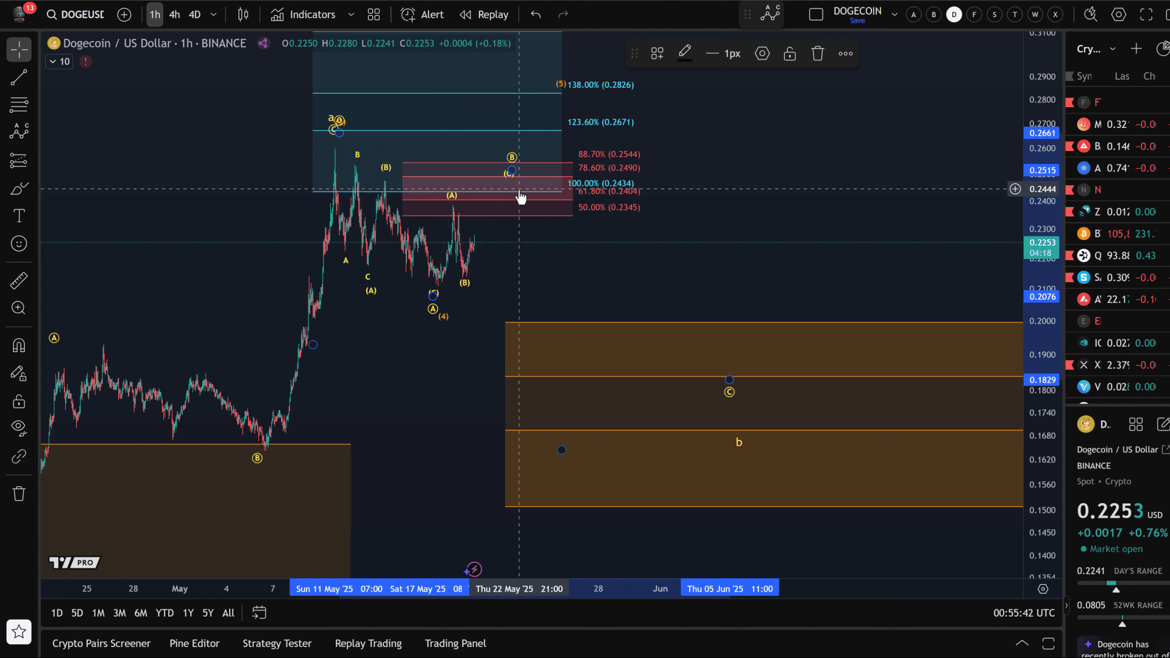Open the Indicators templates dropdown arrow
Screen dimensions: 1170x658
(x=351, y=15)
